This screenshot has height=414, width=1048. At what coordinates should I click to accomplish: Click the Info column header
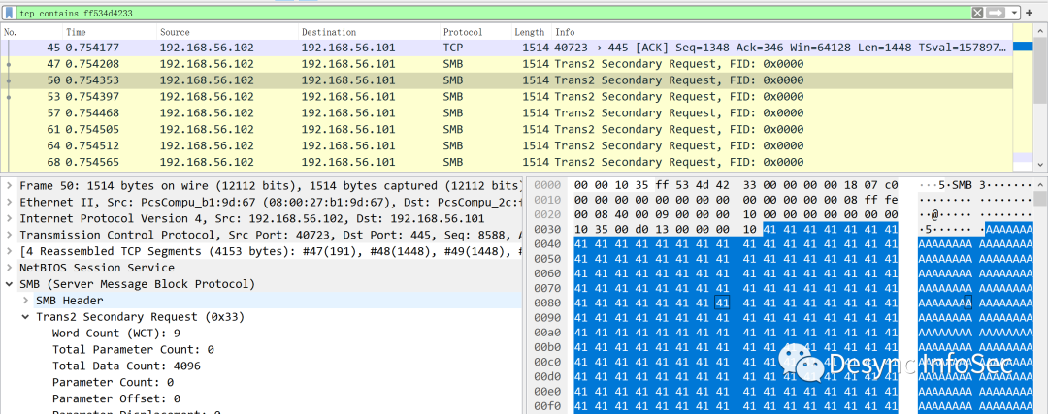click(x=782, y=32)
